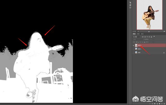This screenshot has width=166, height=105.
Task: Open the layer filter type dropdown
Action: coord(137,37)
